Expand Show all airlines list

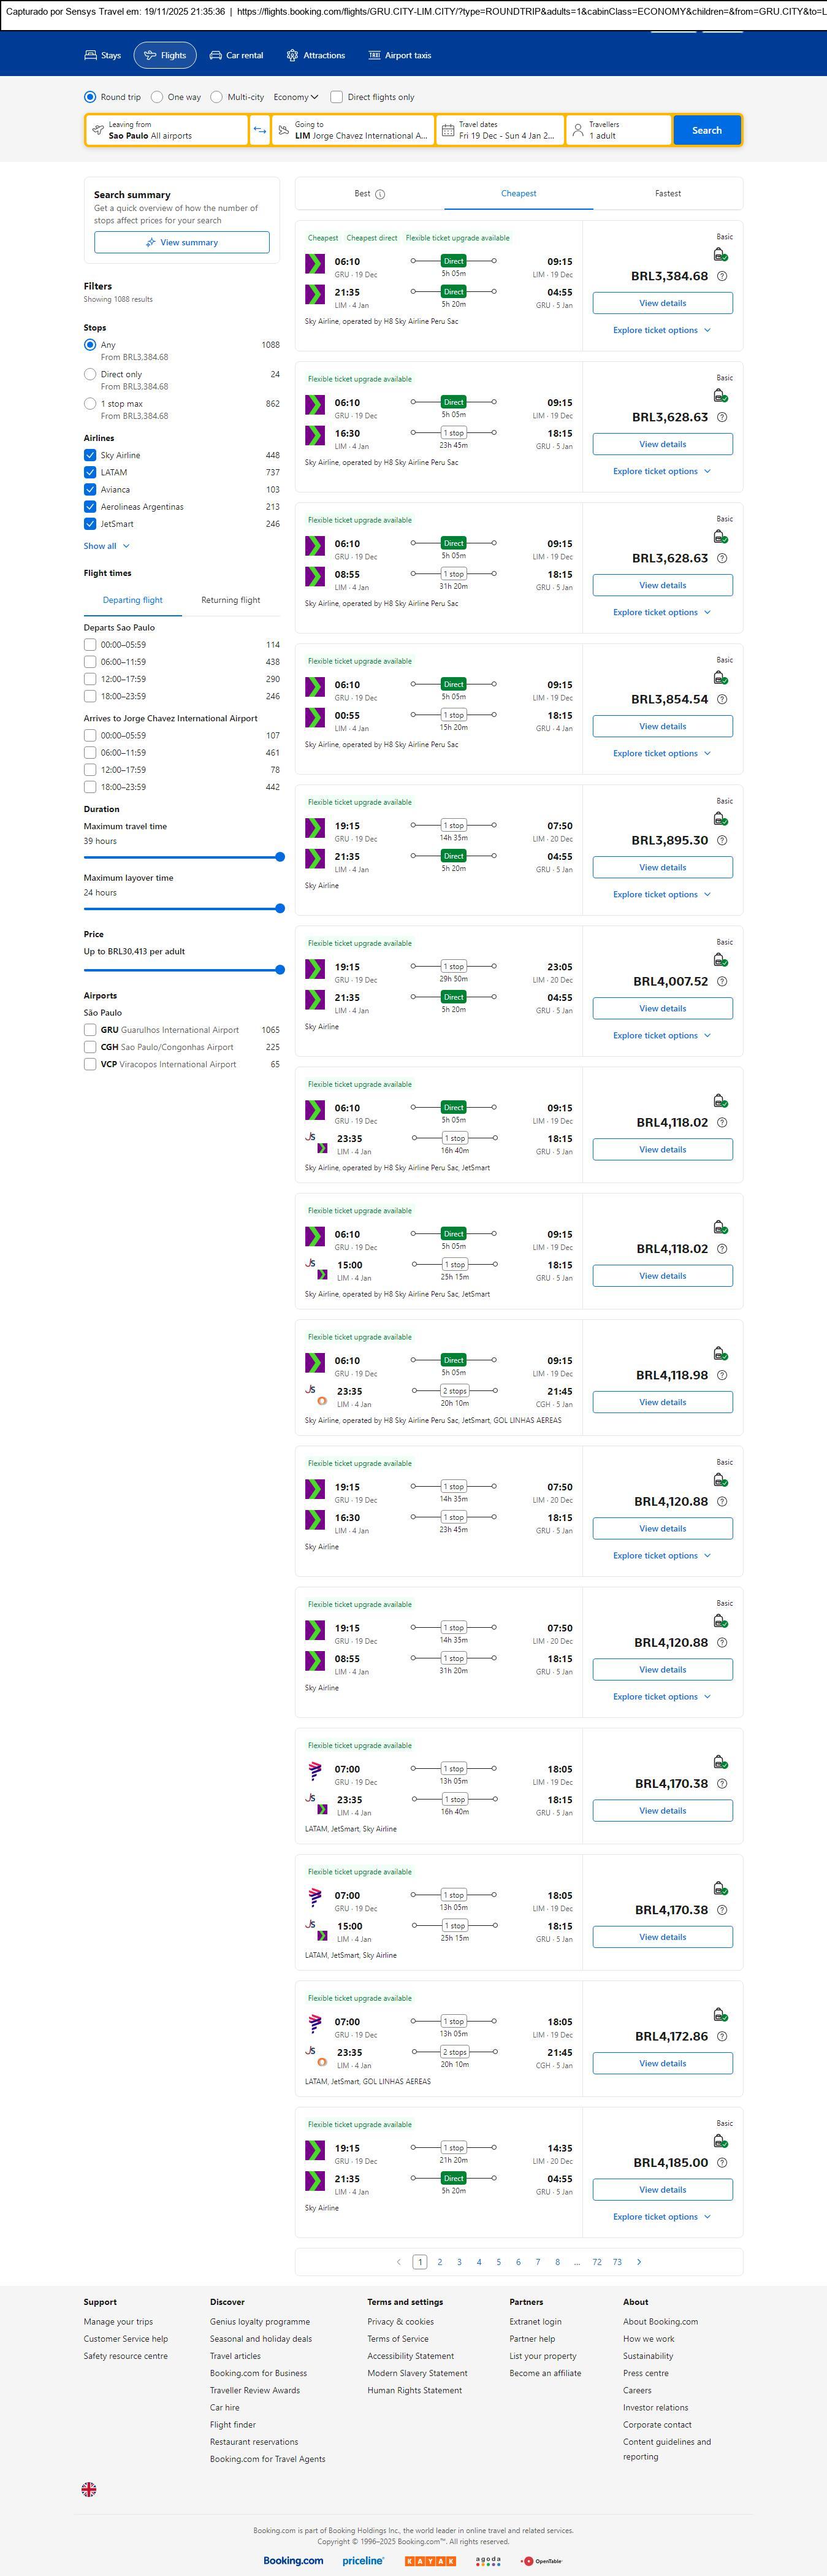[x=106, y=546]
